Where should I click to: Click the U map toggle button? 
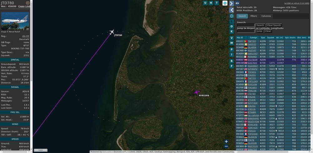coord(205,3)
